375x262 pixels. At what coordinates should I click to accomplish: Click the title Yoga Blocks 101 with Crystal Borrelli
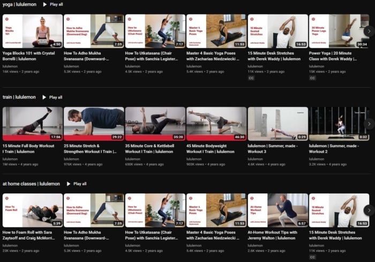point(29,56)
